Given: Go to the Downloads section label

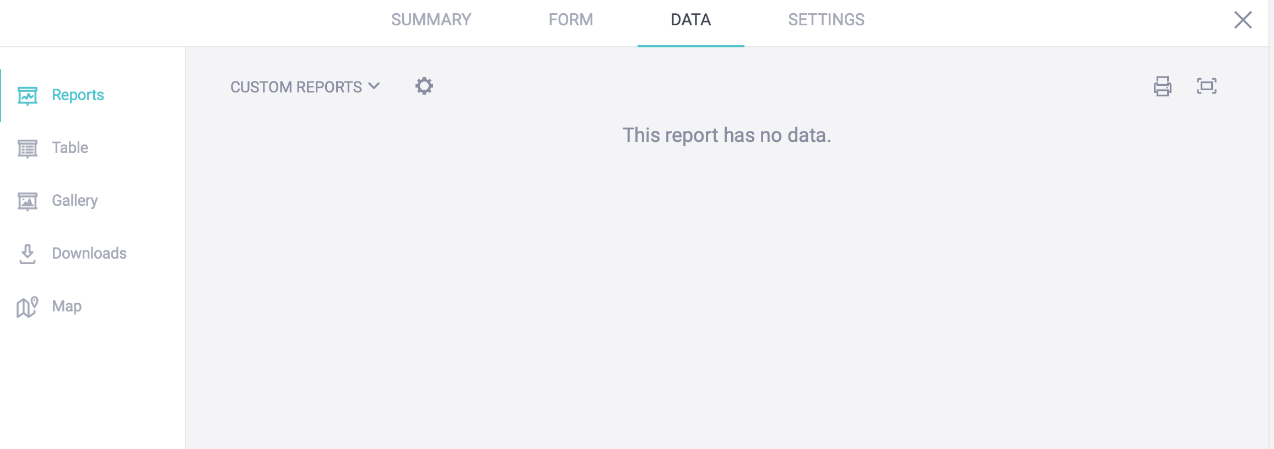Looking at the screenshot, I should tap(89, 253).
